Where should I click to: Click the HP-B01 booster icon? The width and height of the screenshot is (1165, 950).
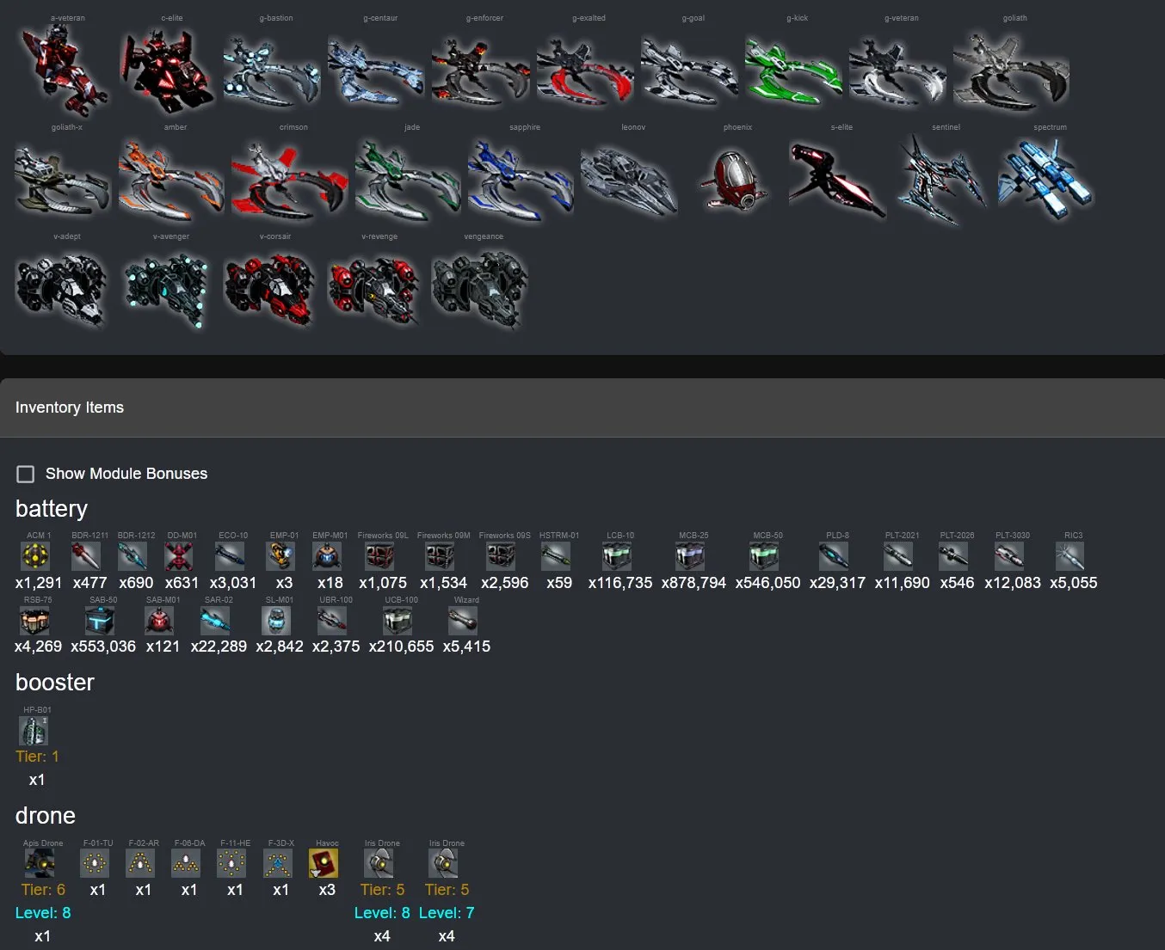click(x=34, y=731)
